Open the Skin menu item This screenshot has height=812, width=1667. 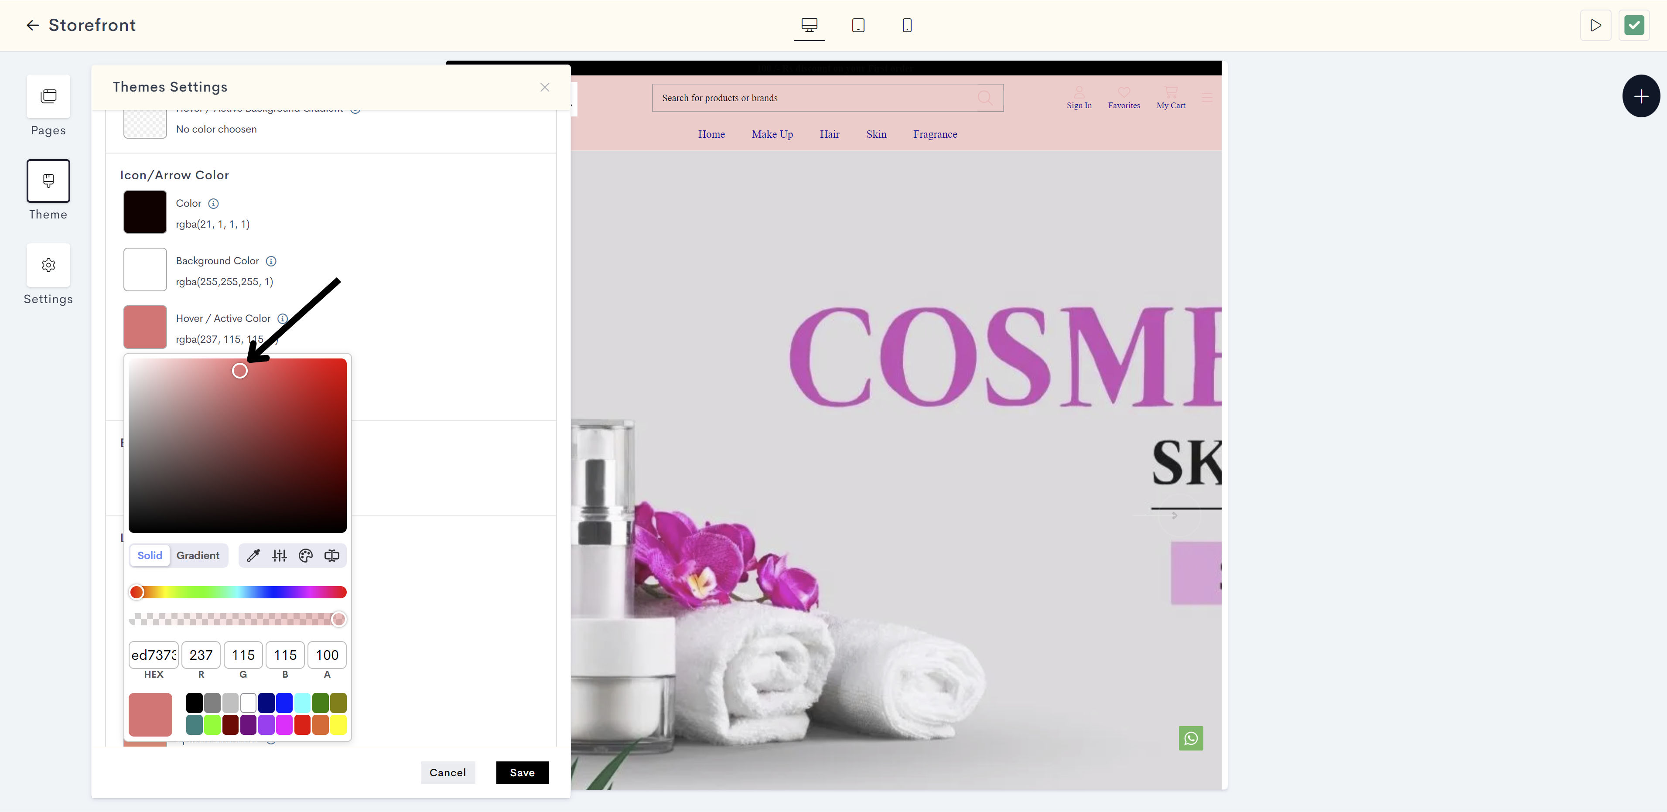tap(876, 135)
